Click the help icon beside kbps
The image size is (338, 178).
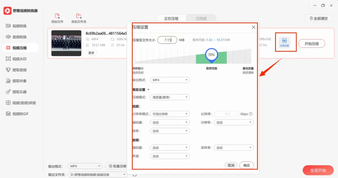coord(250,114)
